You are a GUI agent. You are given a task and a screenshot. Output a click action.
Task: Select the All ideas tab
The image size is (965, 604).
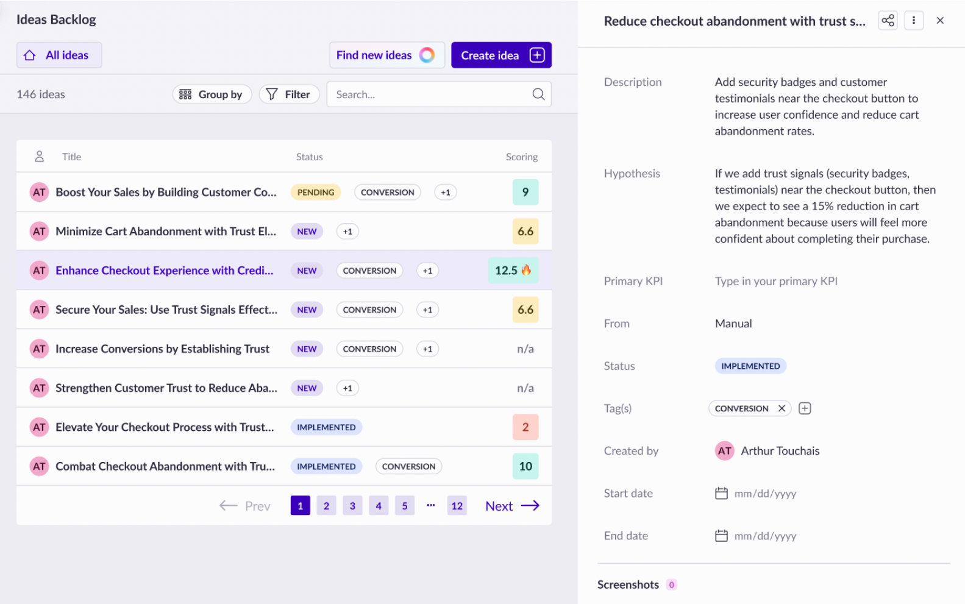59,55
